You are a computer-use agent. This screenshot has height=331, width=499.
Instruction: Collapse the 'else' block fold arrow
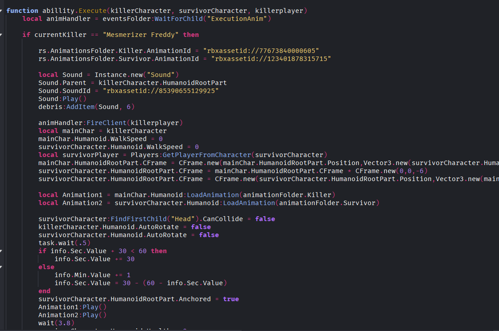coord(1,267)
